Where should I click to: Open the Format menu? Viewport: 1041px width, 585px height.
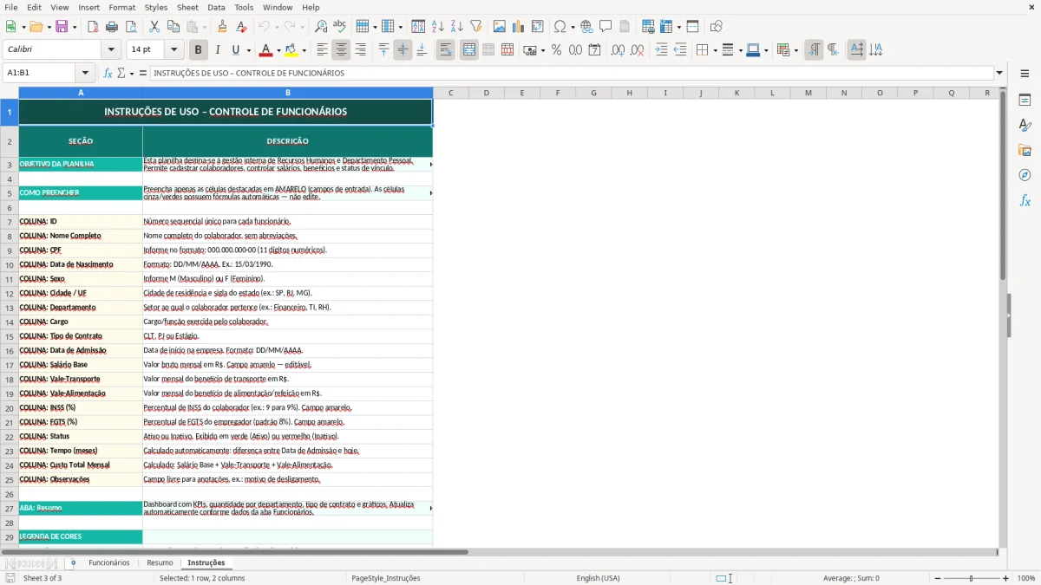coord(121,7)
